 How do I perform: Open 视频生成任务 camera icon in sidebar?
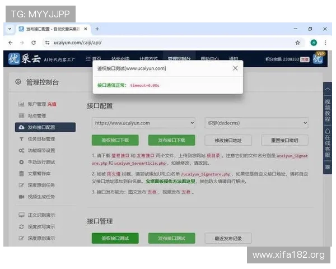pos(21,197)
